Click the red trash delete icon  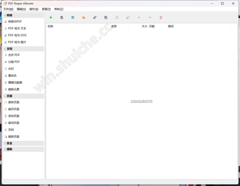point(161,17)
